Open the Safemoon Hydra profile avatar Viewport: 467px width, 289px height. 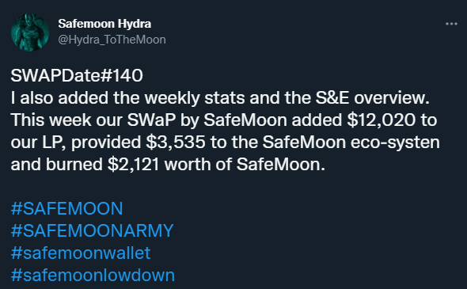(x=30, y=32)
